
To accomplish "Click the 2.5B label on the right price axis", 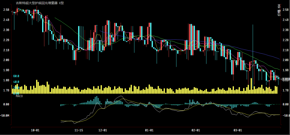I will 285,10.
